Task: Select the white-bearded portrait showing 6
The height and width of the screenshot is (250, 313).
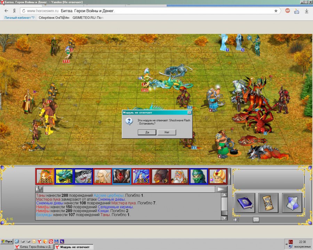Action: [179, 176]
